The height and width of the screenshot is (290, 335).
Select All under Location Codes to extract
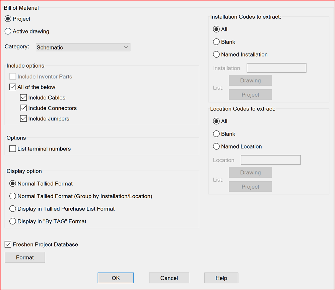click(216, 121)
